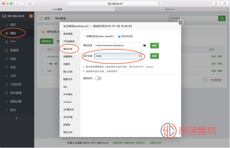Open the 宝塔论坛 feedback footer link
This screenshot has height=148, width=230.
129,143
